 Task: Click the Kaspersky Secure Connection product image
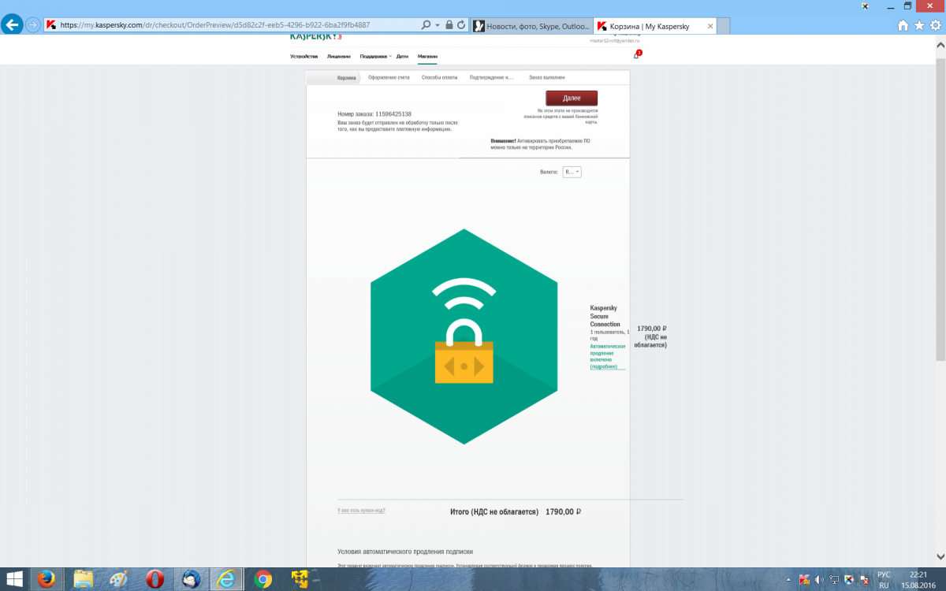pyautogui.click(x=464, y=336)
